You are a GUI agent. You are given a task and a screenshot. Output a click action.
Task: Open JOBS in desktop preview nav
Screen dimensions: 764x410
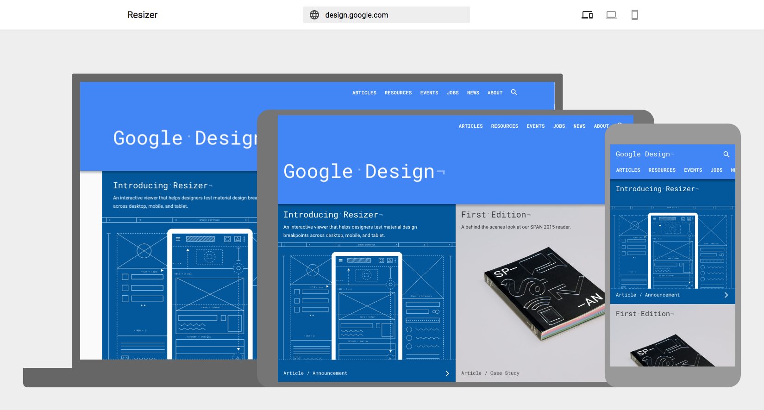coord(453,93)
